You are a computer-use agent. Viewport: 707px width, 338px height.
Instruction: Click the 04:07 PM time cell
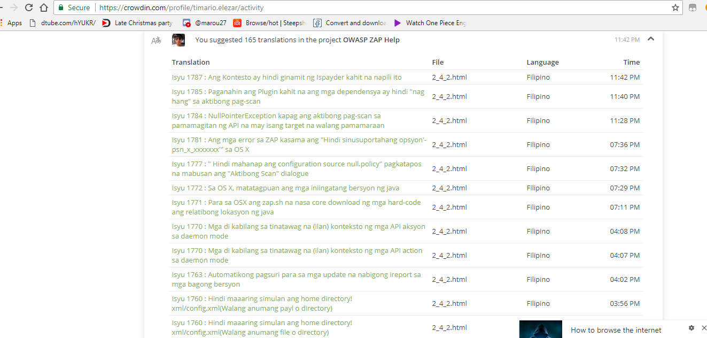coord(625,255)
